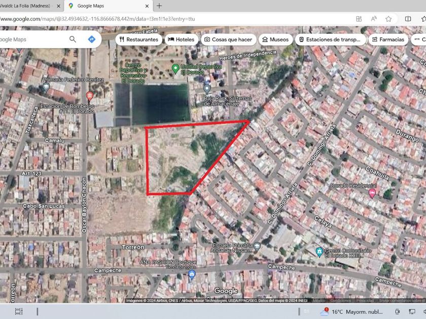426x319 pixels.
Task: Click the Durango street label
Action: click(407, 135)
